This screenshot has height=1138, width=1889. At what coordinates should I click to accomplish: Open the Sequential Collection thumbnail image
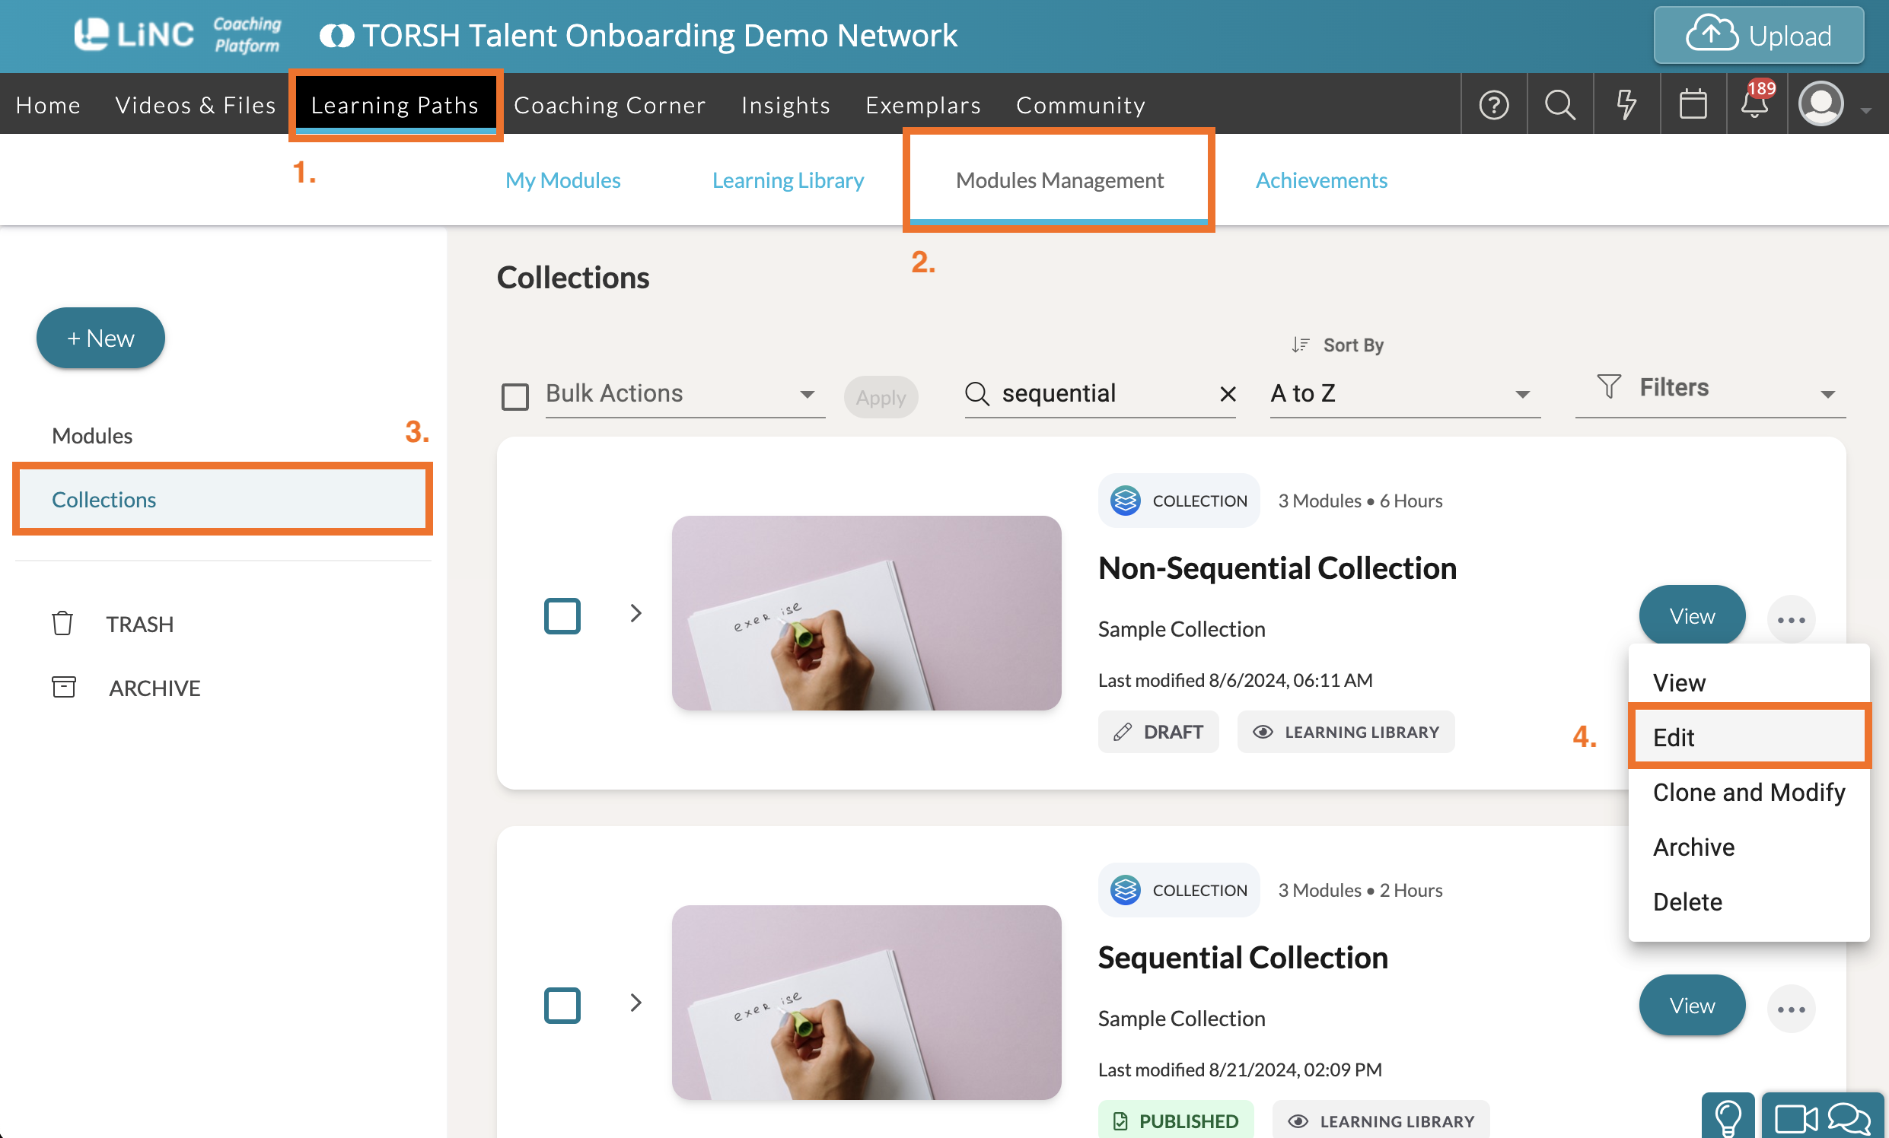click(x=865, y=1002)
